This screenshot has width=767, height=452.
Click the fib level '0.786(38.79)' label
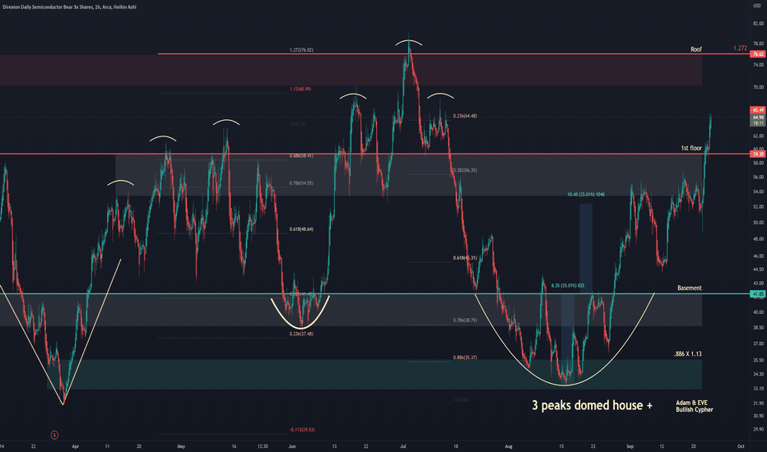[465, 320]
